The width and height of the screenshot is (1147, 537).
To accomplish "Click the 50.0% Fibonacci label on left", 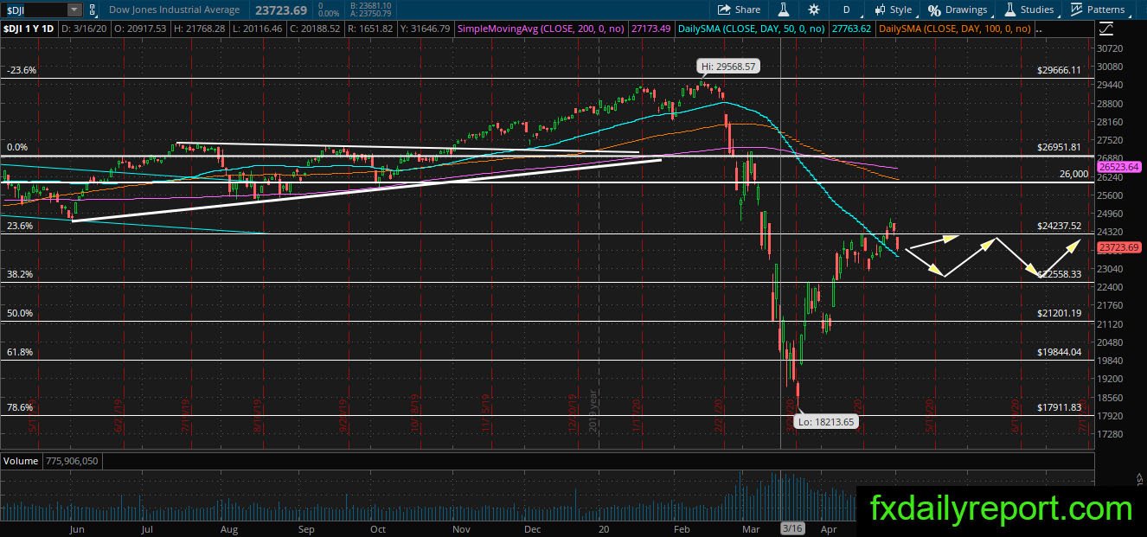I will click(x=20, y=313).
